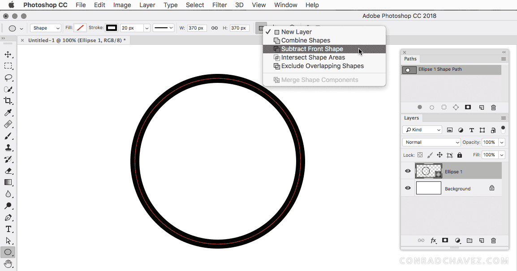
Task: Make work path from selection icon
Action: click(x=456, y=107)
